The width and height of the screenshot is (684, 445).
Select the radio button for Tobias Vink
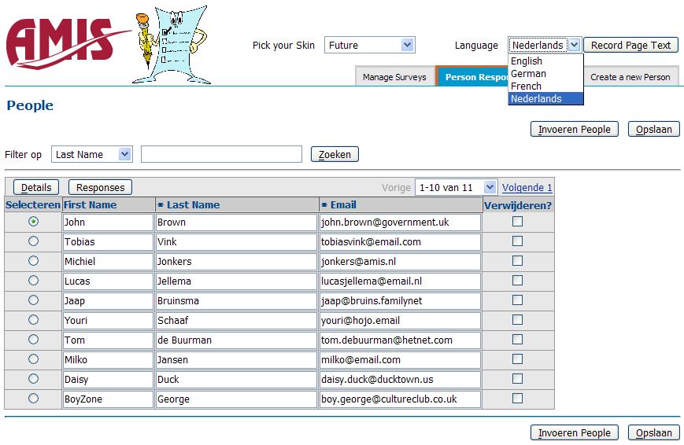point(33,241)
